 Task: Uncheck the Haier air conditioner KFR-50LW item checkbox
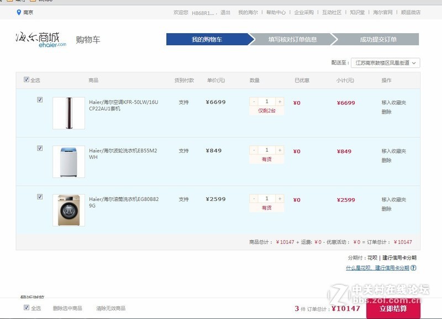40,100
